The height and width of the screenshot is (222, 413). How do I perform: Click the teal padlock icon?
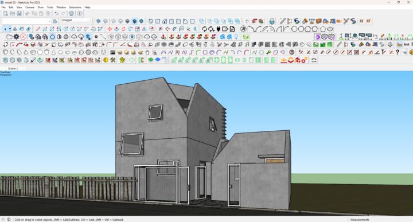tap(271, 21)
